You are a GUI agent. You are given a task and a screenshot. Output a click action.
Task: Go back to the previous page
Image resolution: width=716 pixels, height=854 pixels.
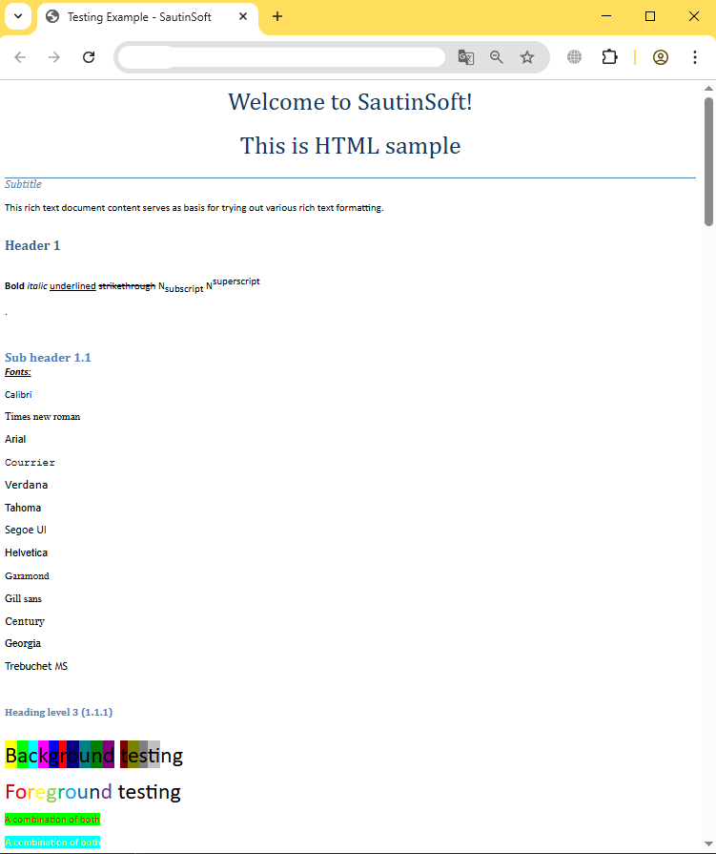coord(20,57)
